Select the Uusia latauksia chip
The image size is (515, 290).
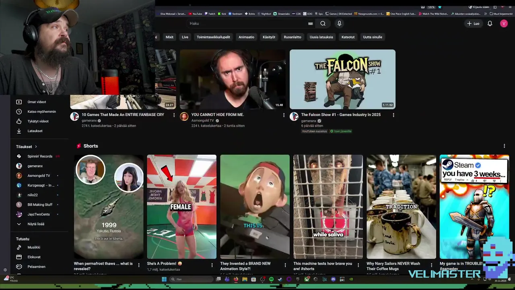[x=321, y=37]
